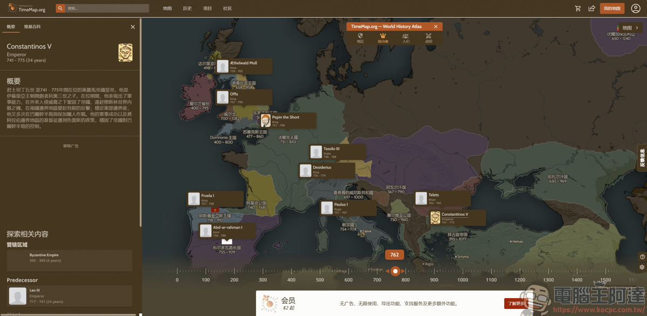647x316 pixels.
Task: Open the 历史 menu item
Action: [187, 9]
